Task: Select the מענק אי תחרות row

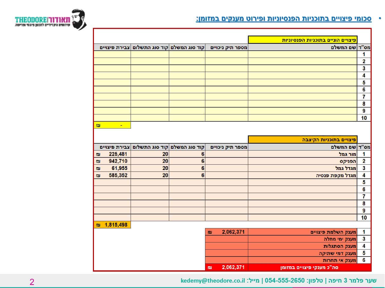Action: pos(288,260)
